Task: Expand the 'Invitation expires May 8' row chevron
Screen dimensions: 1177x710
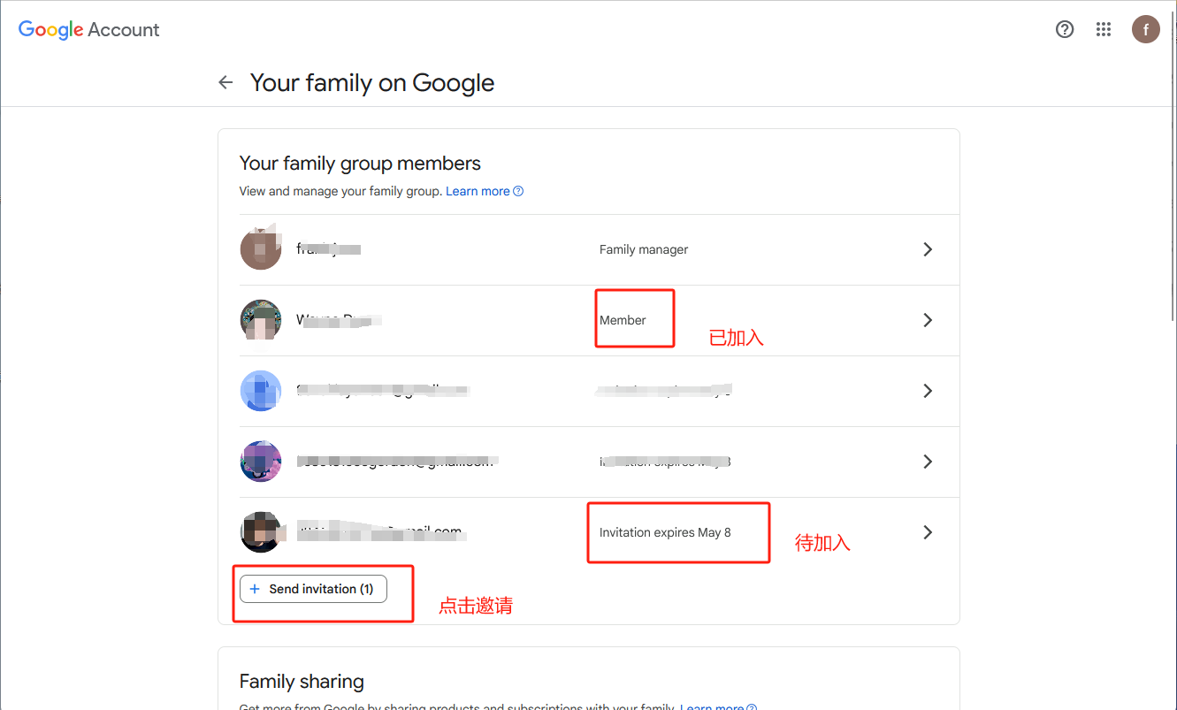Action: coord(928,532)
